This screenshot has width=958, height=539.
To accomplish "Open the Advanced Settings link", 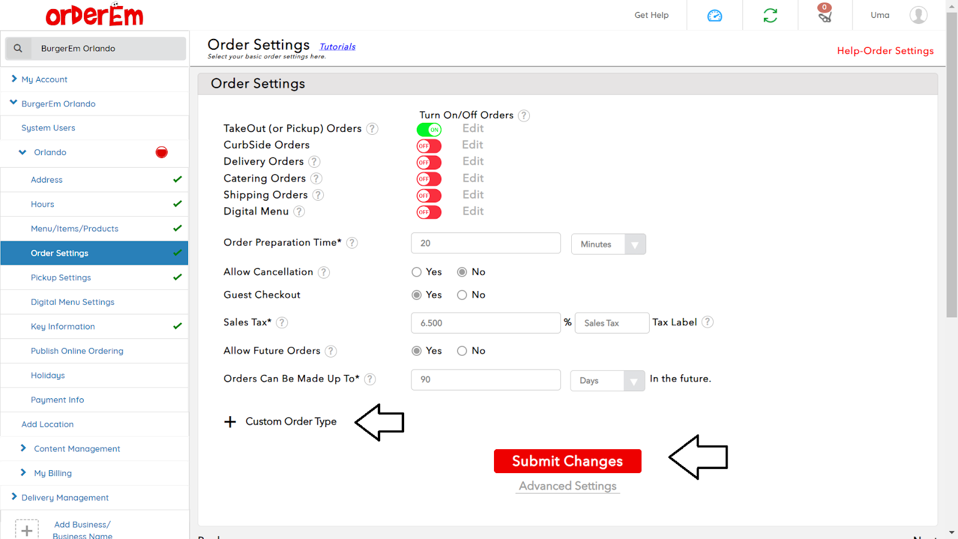I will pos(567,486).
